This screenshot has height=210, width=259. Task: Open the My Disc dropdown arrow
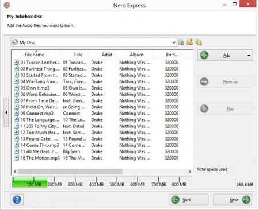[174, 42]
